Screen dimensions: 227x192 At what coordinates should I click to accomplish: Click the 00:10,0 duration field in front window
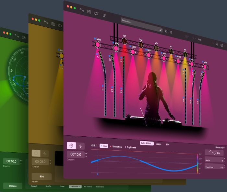pyautogui.click(x=76, y=154)
